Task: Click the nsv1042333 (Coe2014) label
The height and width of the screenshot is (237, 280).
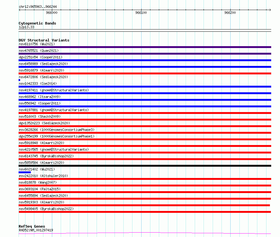Action: 38,83
